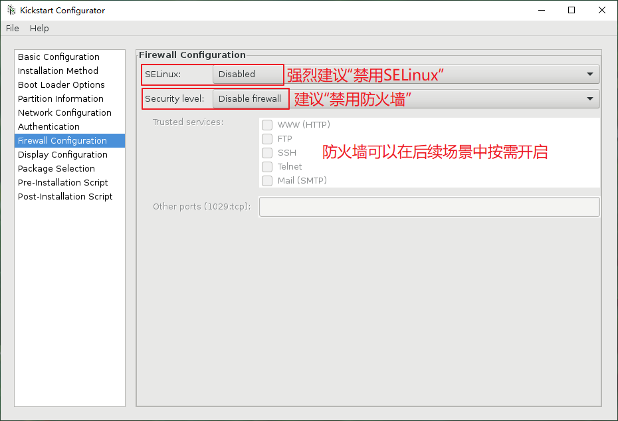This screenshot has width=618, height=421.
Task: Open the SELinux dropdown showing Disabled
Action: coord(406,74)
